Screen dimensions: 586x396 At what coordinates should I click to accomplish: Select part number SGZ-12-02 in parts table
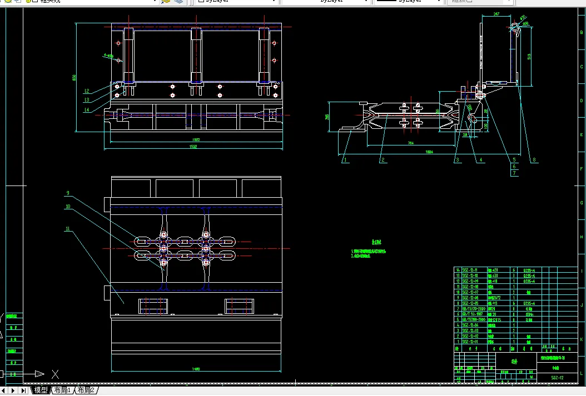coord(469,336)
